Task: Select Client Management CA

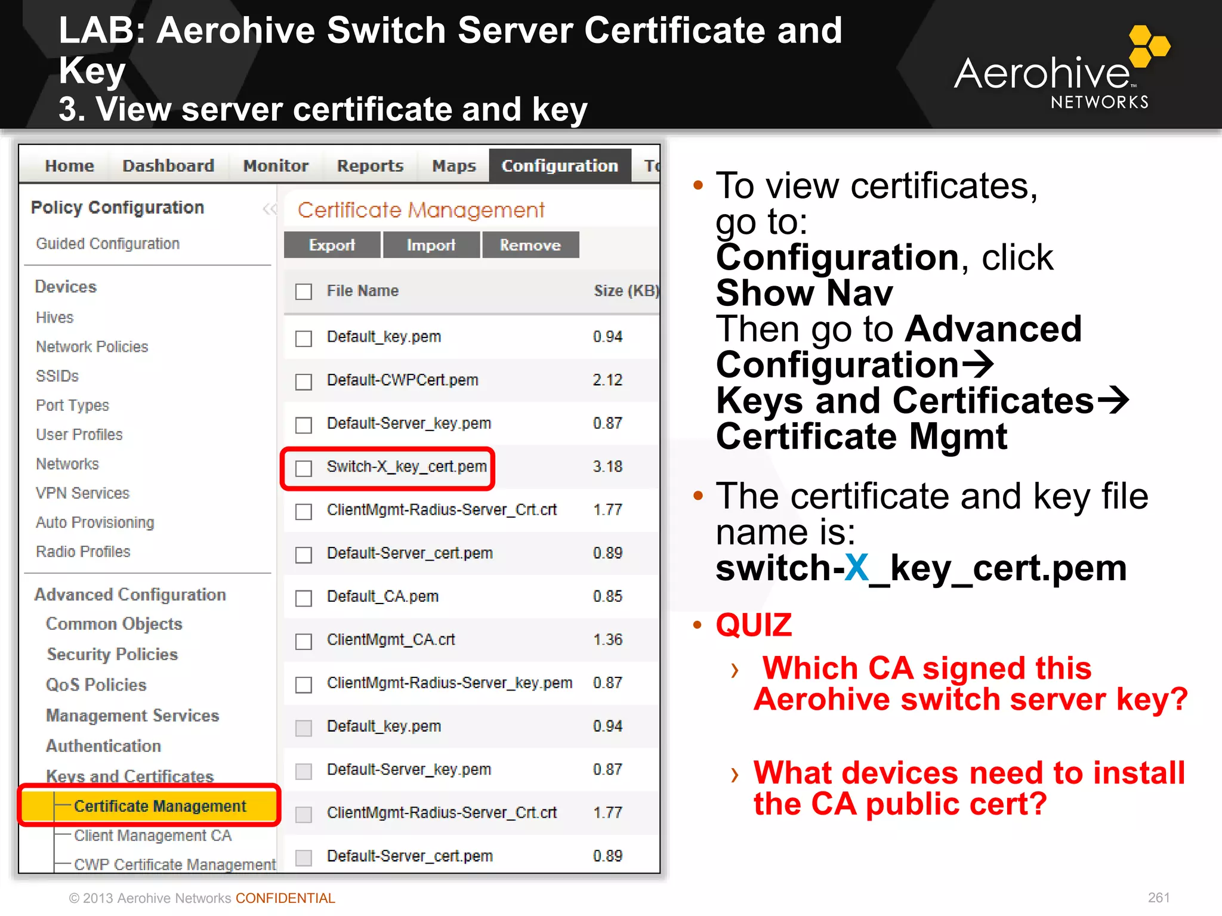Action: pos(153,835)
